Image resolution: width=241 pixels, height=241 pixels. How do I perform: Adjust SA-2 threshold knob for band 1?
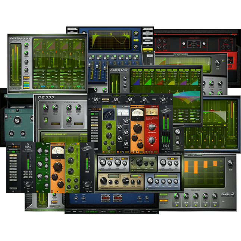tap(176, 196)
